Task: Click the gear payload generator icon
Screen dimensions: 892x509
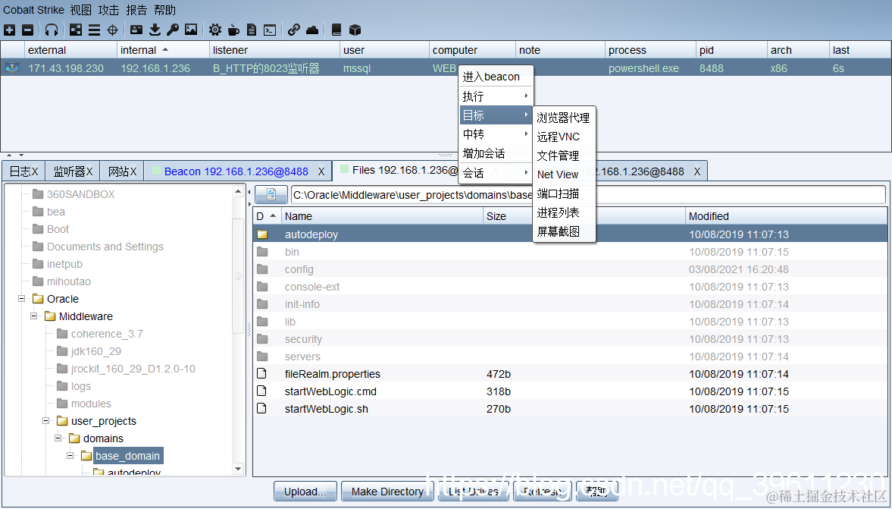Action: coord(215,30)
